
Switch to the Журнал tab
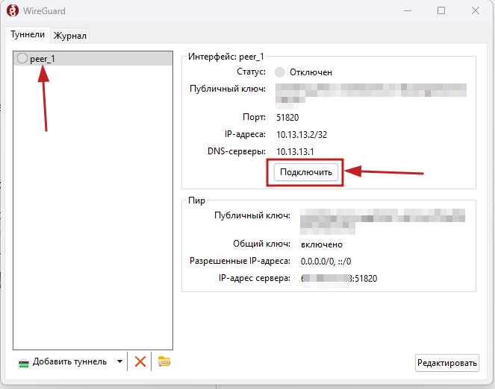point(69,35)
